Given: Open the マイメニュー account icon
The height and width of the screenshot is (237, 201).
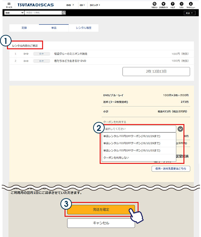Looking at the screenshot, I should tap(191, 5).
